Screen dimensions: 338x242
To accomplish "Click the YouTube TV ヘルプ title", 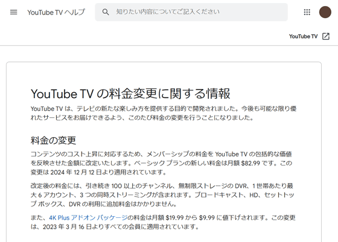I will (56, 12).
